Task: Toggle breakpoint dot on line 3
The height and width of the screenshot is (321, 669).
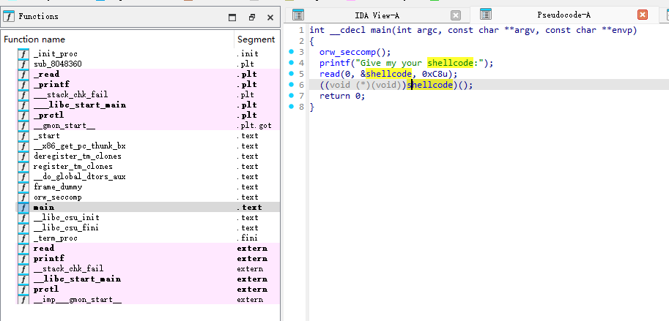Action: [291, 52]
